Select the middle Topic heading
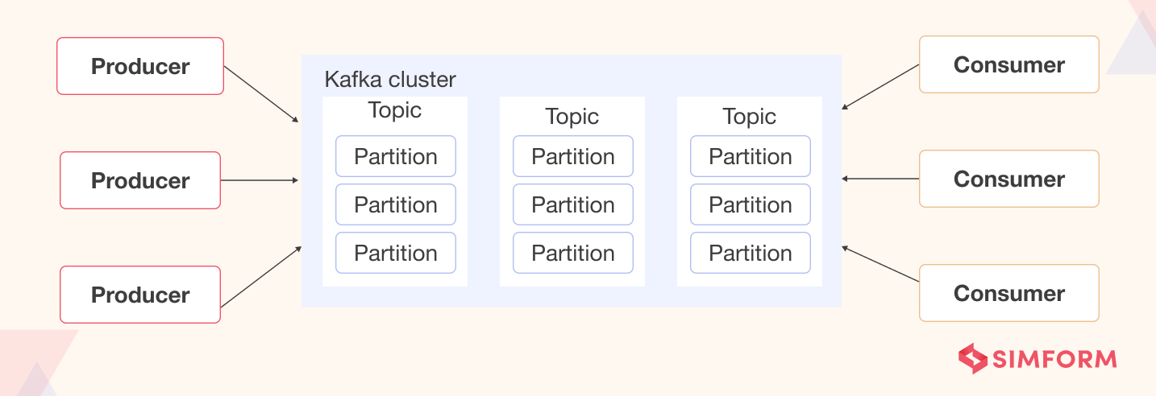The width and height of the screenshot is (1156, 396). [x=572, y=117]
